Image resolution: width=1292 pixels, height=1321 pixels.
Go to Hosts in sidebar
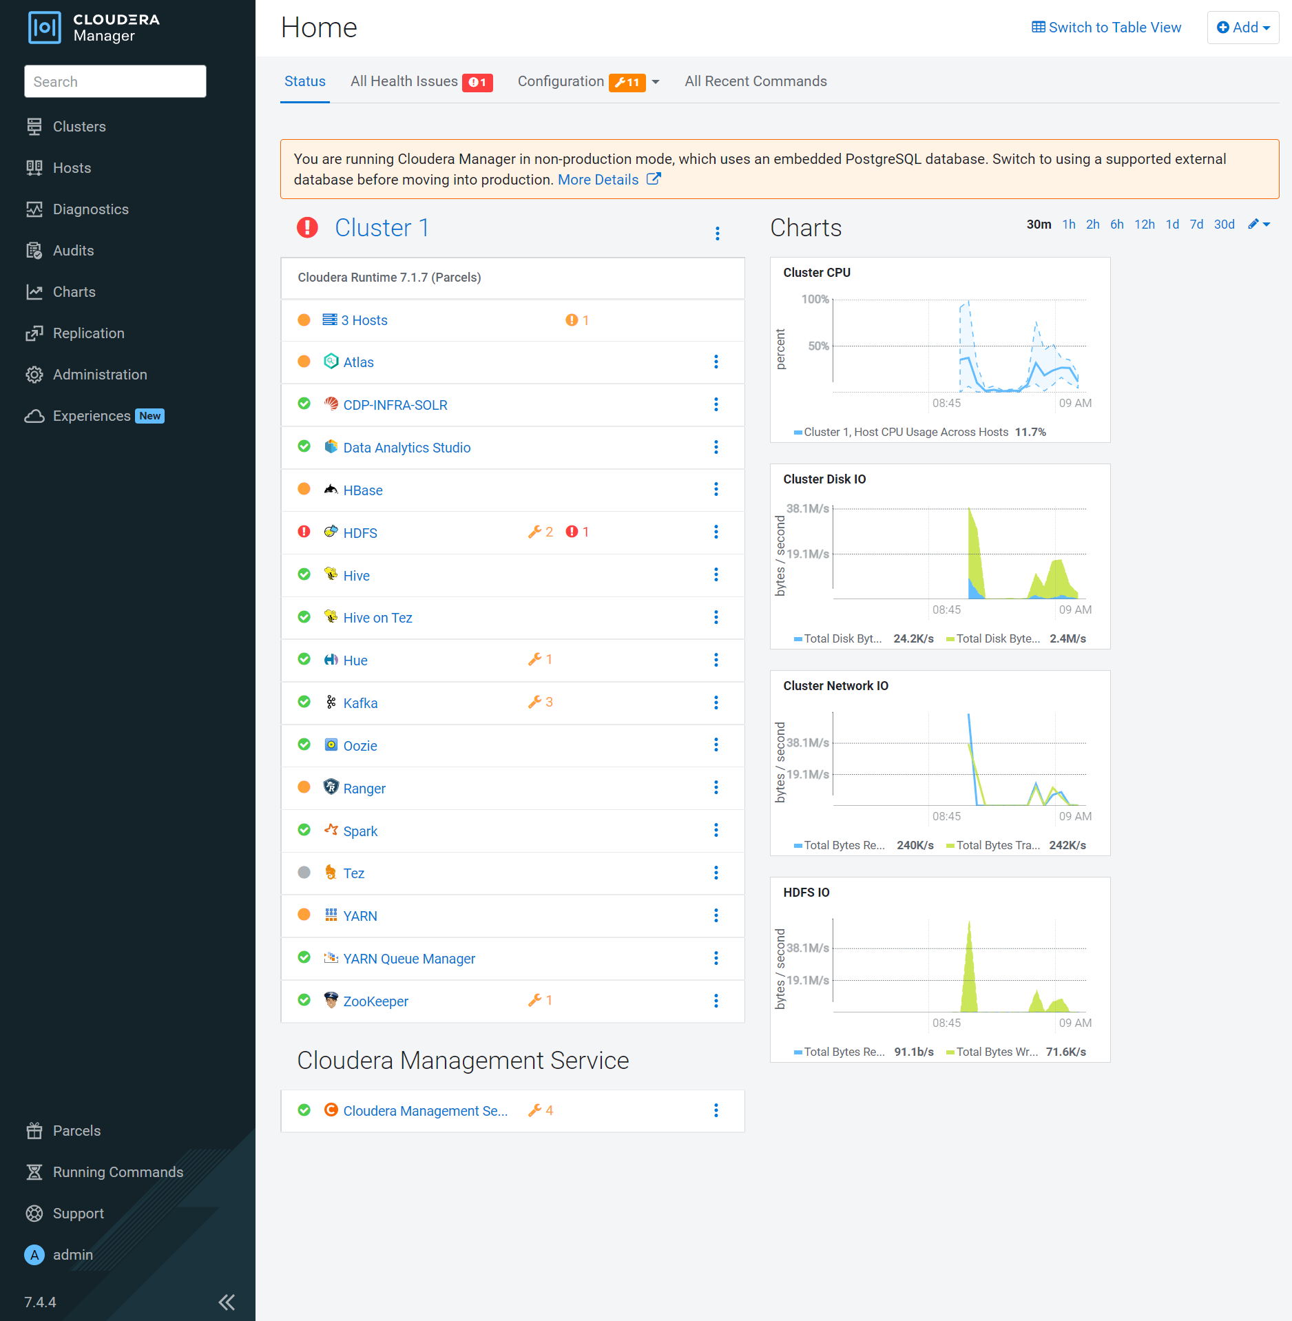click(x=72, y=168)
